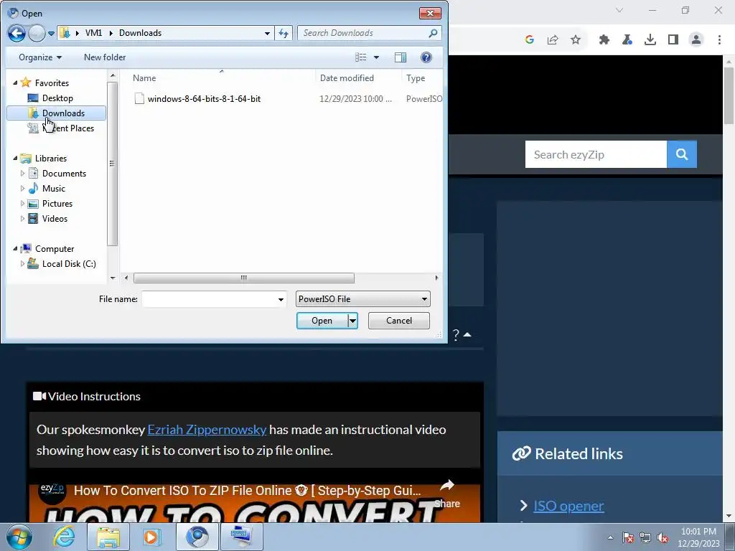Click the refresh button beside the address path
The image size is (735, 551).
pyautogui.click(x=284, y=33)
